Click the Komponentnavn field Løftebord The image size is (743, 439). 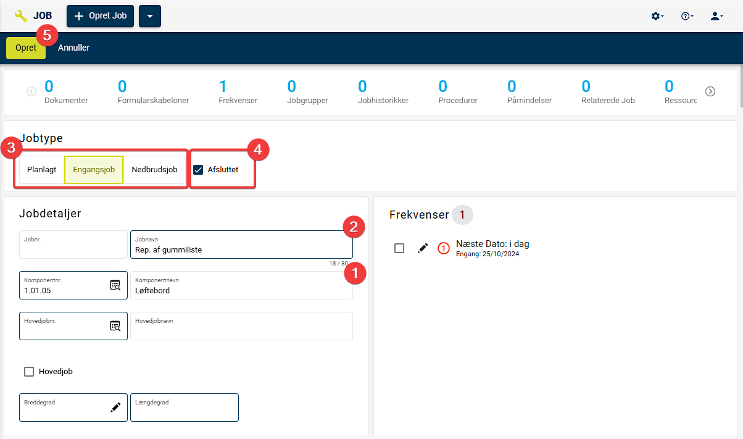click(x=241, y=285)
